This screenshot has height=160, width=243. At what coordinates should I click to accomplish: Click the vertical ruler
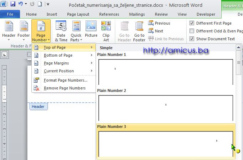[x=4, y=113]
